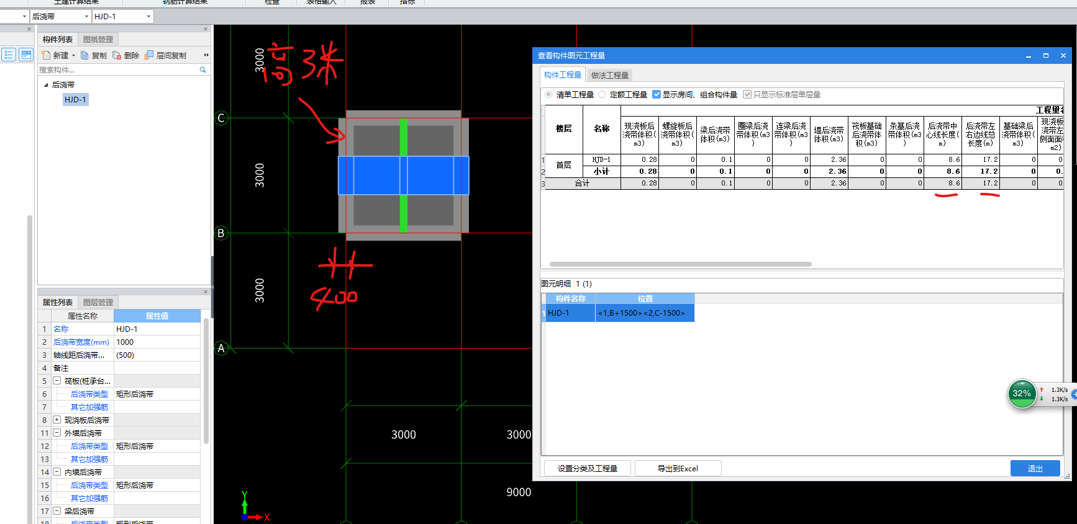This screenshot has width=1077, height=524.
Task: Switch to the 做法工程量 tab
Action: pos(610,75)
